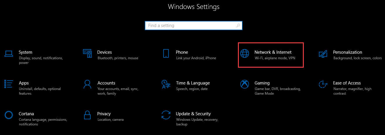Open the Apps list icon
The height and width of the screenshot is (135, 385).
9,84
